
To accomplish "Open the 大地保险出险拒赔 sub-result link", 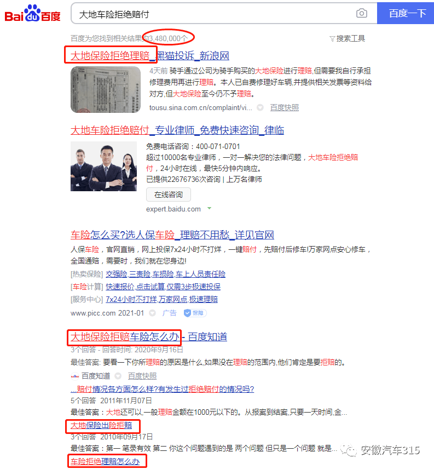I will coord(101,425).
